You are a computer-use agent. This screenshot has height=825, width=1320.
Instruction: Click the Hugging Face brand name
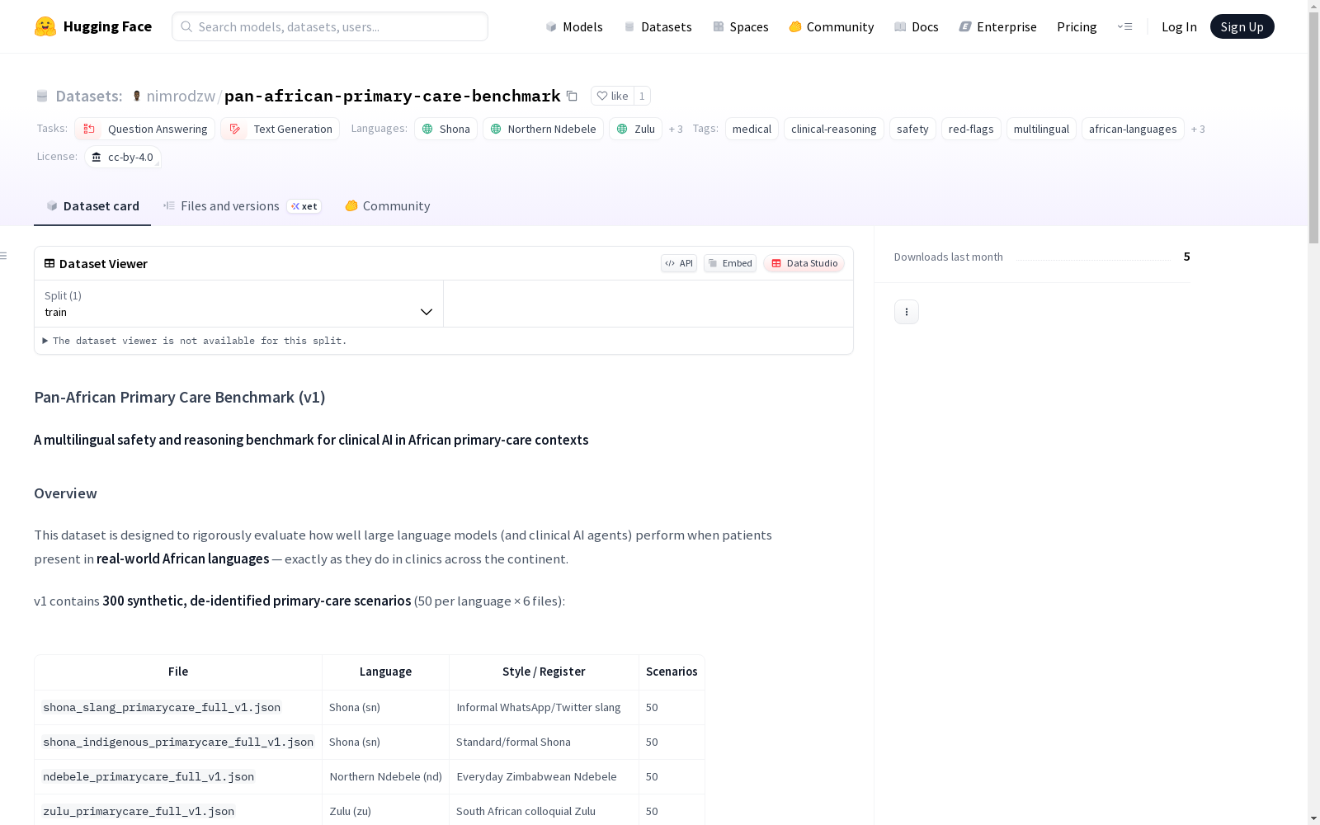pos(107,26)
